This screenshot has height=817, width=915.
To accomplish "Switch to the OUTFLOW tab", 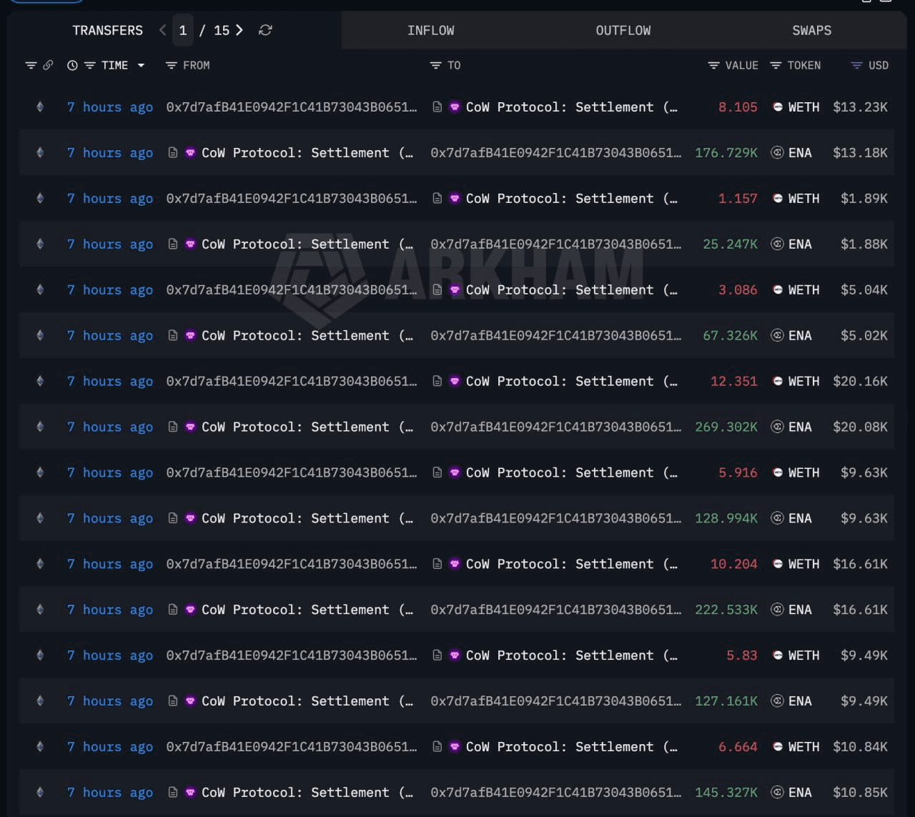I will (623, 30).
